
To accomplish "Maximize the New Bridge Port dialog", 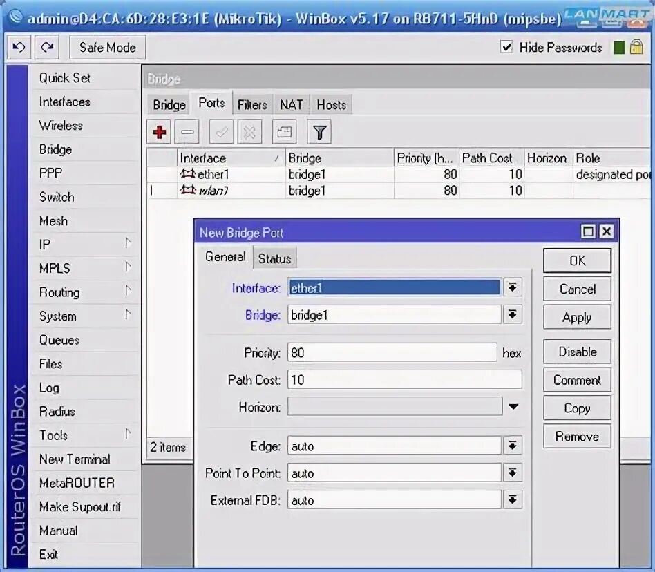I will [588, 231].
